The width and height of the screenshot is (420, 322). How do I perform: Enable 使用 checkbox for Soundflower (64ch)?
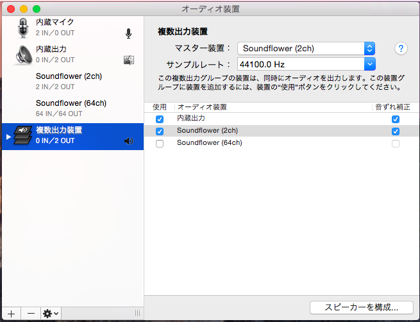(160, 144)
